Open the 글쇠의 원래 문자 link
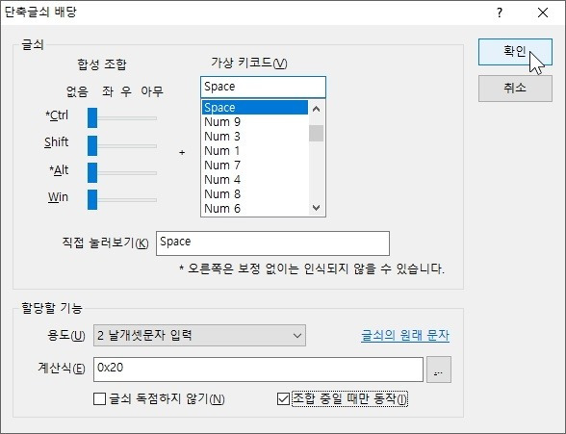The height and width of the screenshot is (434, 566). coord(405,336)
